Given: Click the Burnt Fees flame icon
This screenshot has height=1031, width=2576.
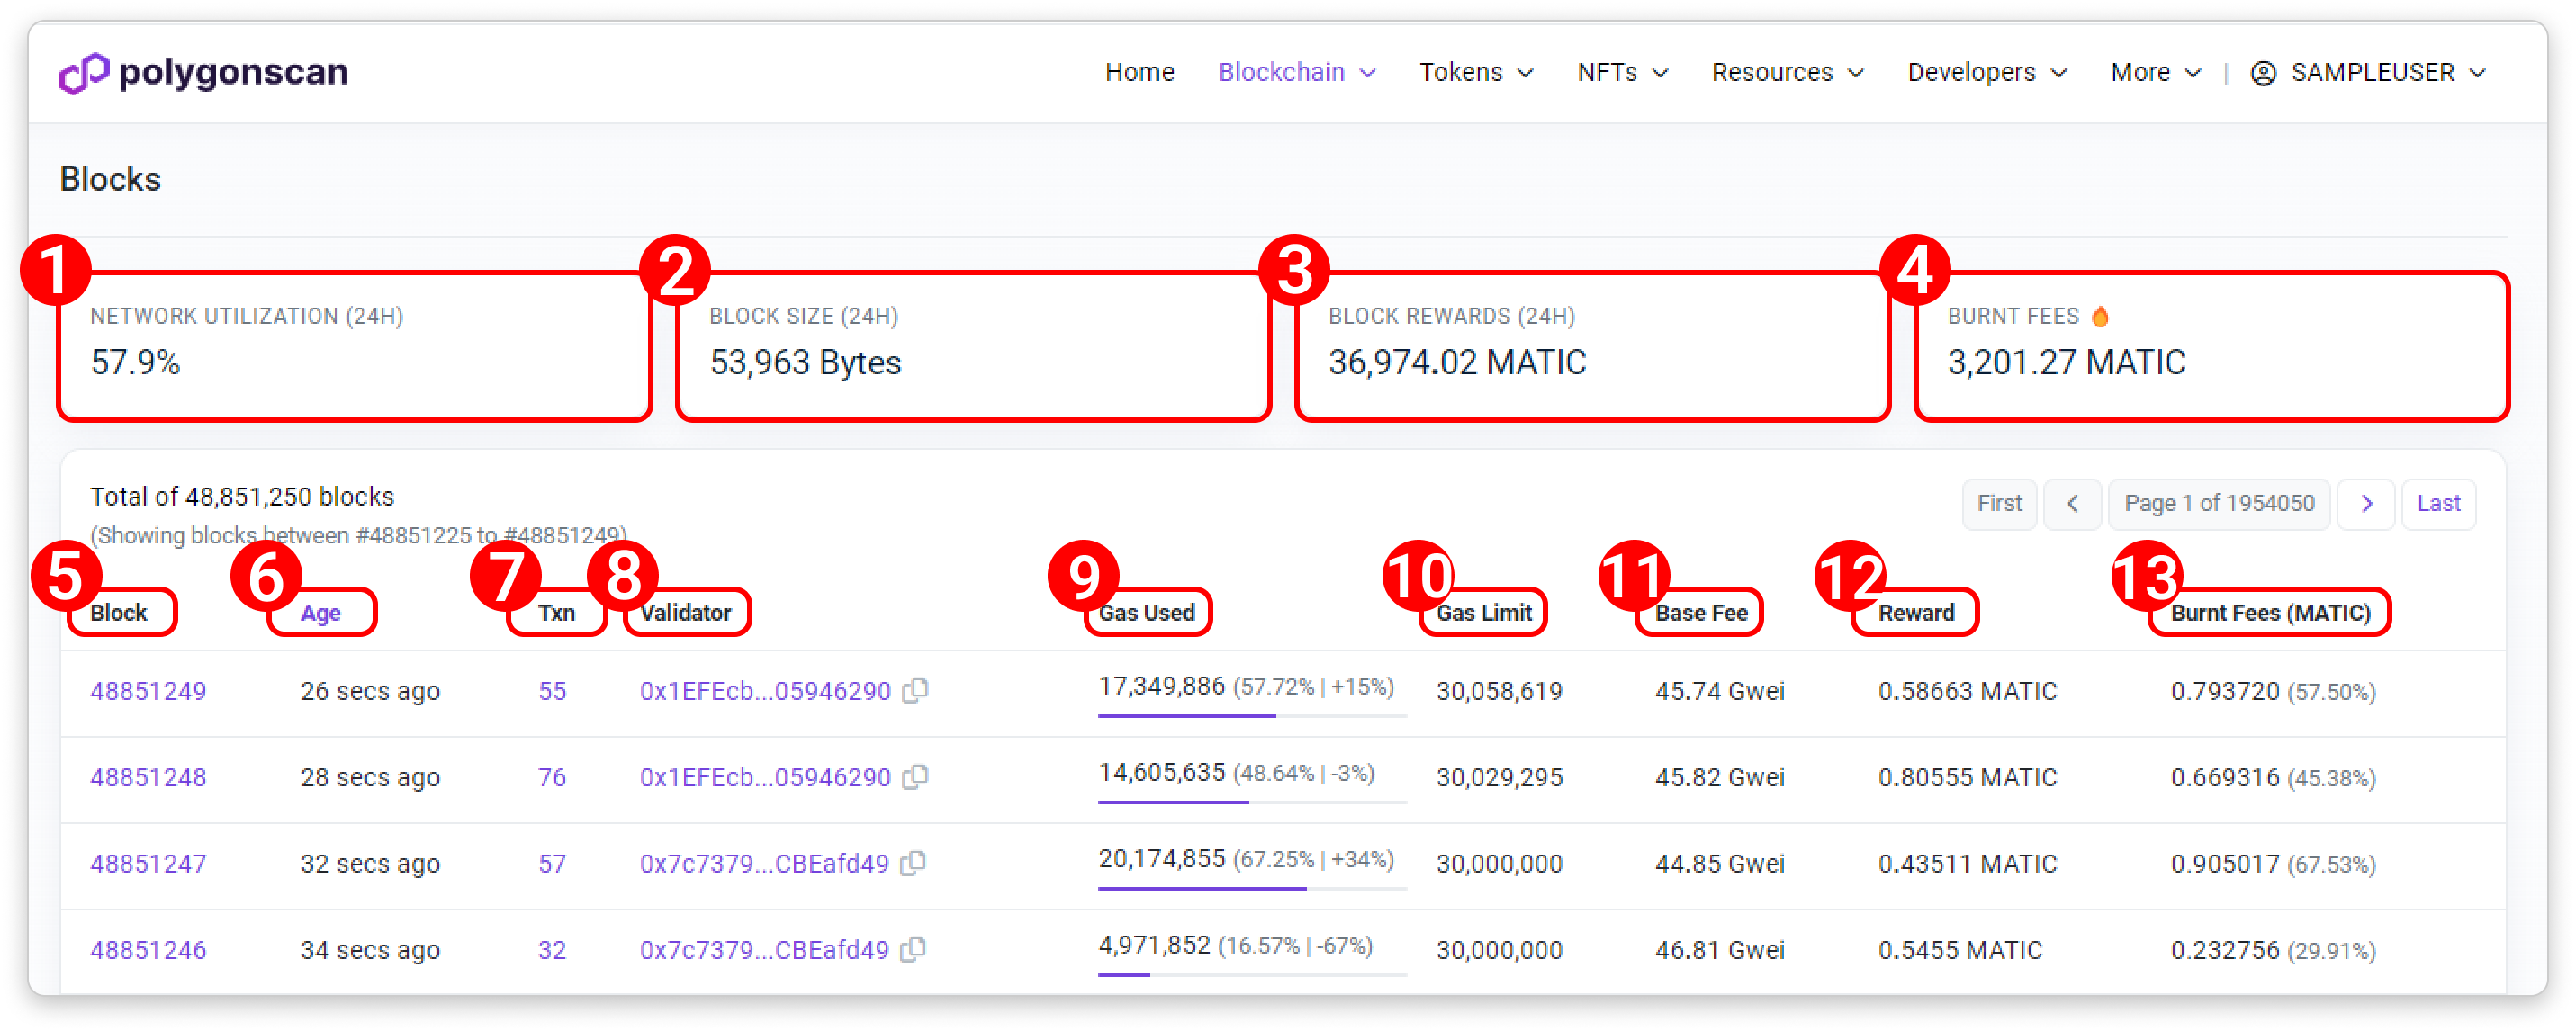Looking at the screenshot, I should 2100,317.
